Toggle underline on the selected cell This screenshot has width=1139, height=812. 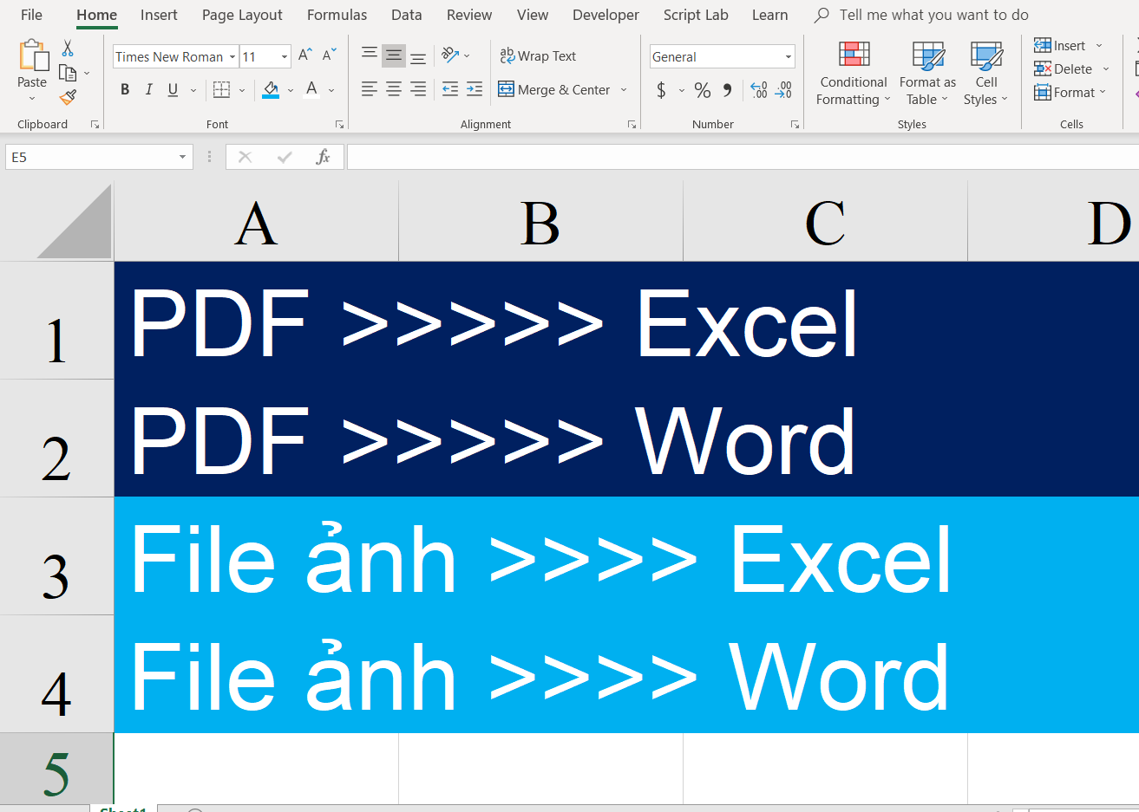click(x=171, y=89)
